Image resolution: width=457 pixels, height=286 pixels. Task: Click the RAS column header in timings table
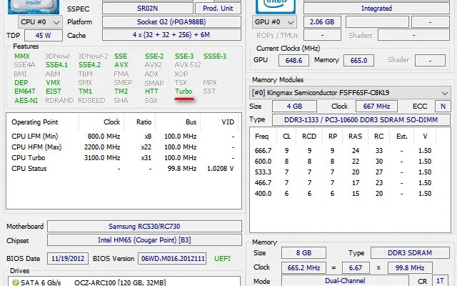point(355,137)
